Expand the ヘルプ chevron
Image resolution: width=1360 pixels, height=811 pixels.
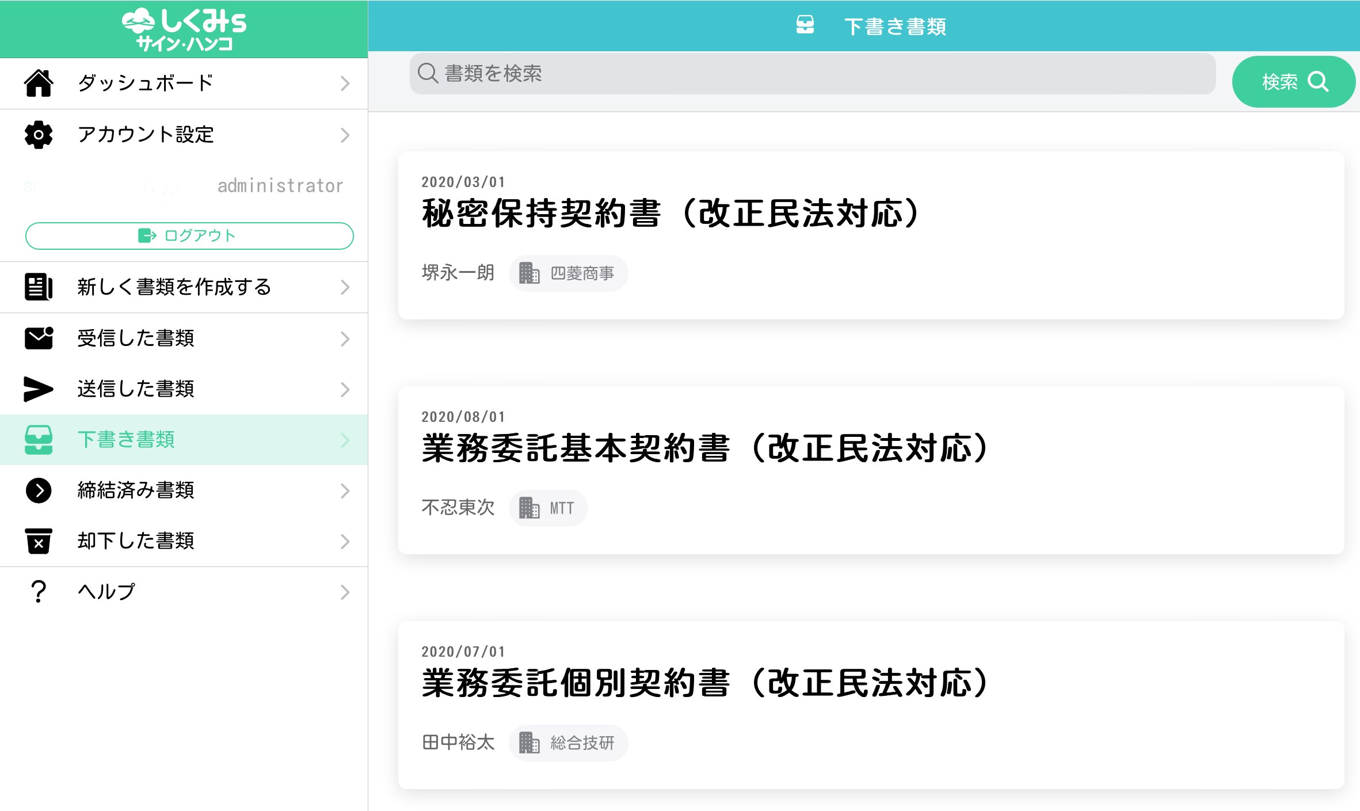click(345, 592)
